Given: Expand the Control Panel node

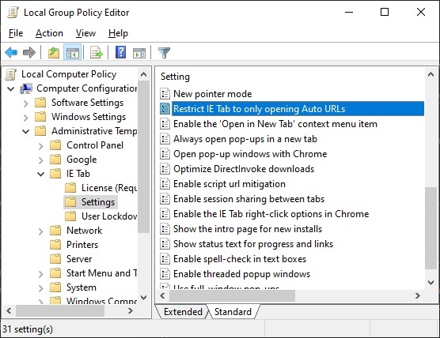Looking at the screenshot, I should point(41,146).
